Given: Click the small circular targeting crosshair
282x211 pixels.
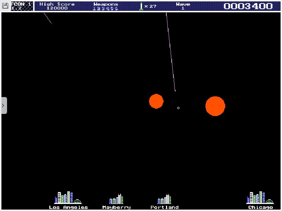Looking at the screenshot, I should pos(178,108).
